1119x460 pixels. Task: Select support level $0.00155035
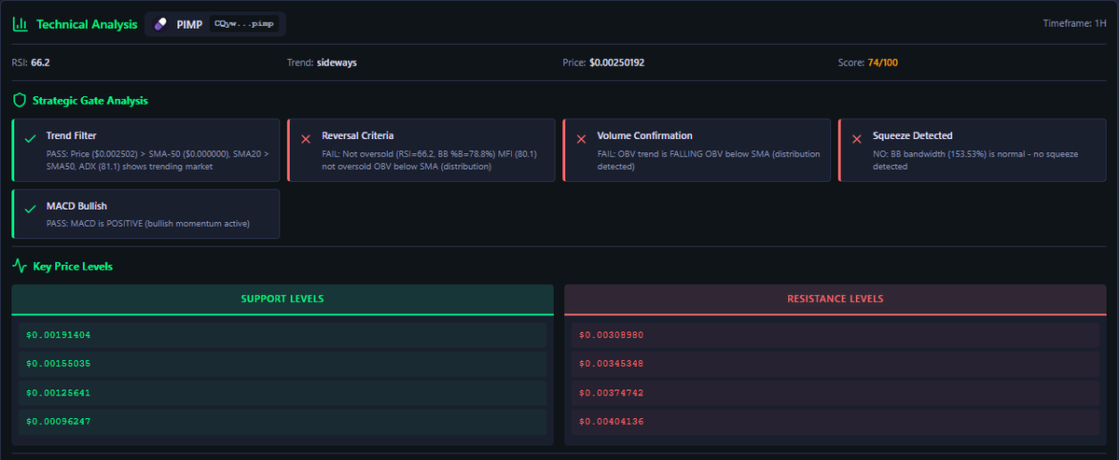[283, 363]
